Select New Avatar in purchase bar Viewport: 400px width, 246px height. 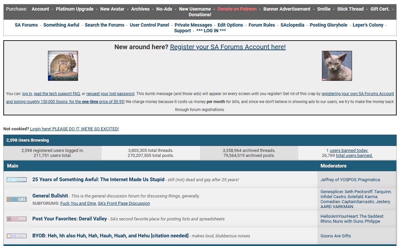click(x=113, y=9)
